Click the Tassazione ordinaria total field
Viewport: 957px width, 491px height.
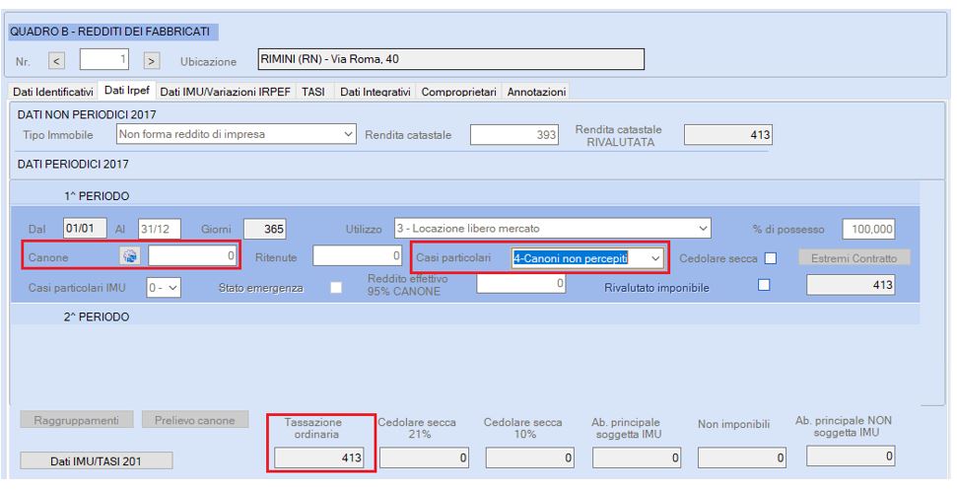coord(318,457)
